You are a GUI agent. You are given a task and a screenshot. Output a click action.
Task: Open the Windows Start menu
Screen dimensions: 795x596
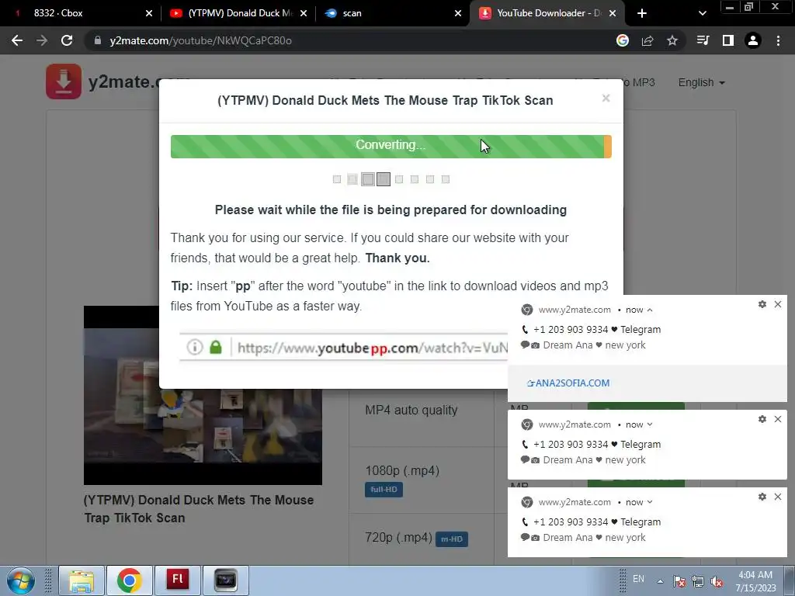click(x=21, y=580)
